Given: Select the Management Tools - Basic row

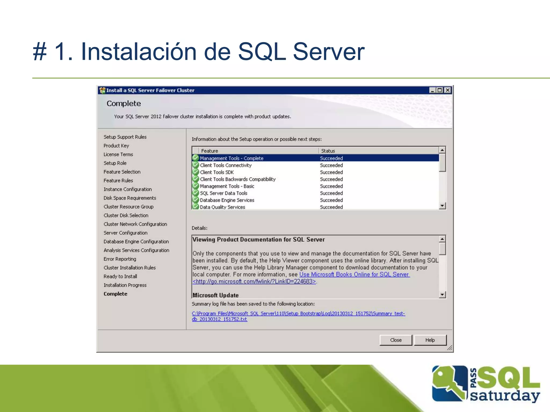Looking at the screenshot, I should pyautogui.click(x=316, y=186).
